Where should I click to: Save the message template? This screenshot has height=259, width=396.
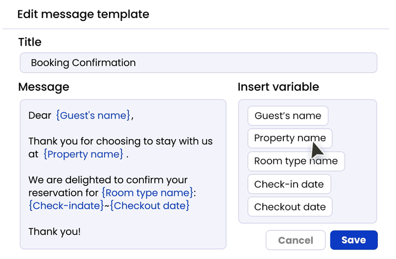click(354, 240)
